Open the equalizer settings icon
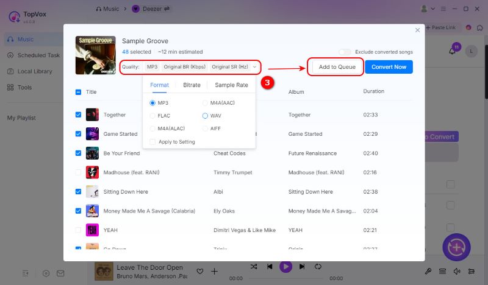488x285 pixels. (471, 272)
